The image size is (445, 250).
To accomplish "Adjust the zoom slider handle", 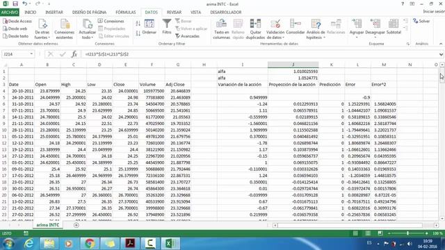I will pos(408,233).
